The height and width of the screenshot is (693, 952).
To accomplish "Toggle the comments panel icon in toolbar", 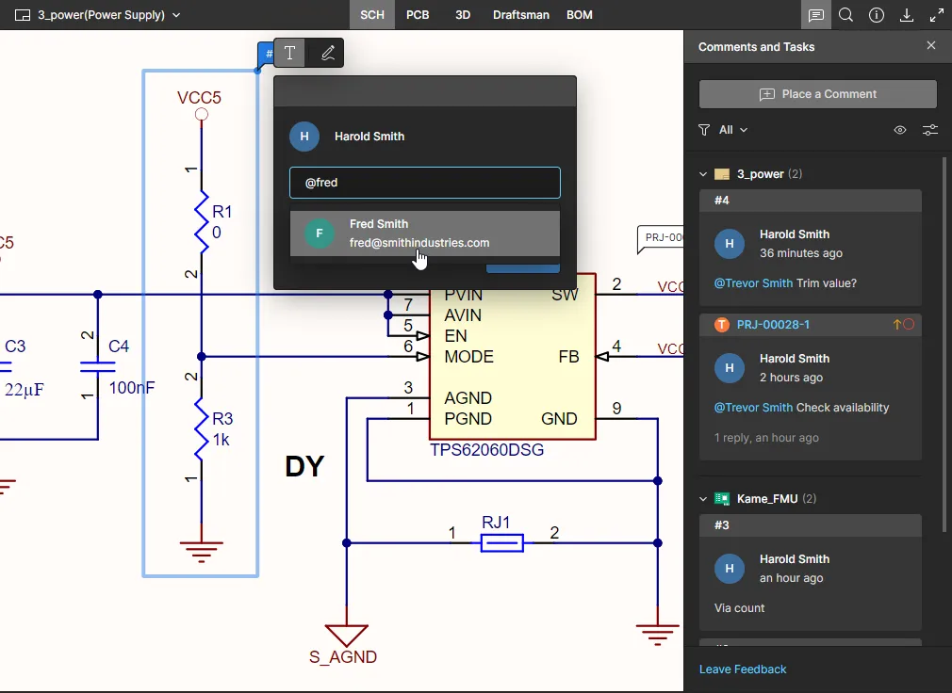I will click(816, 15).
